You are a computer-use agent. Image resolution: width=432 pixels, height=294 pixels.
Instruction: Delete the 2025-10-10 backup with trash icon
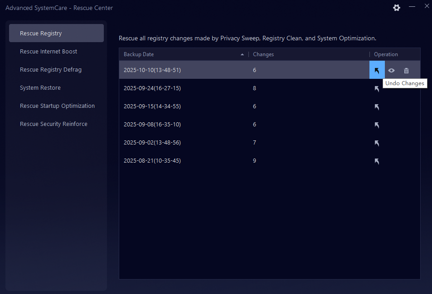[x=406, y=71]
